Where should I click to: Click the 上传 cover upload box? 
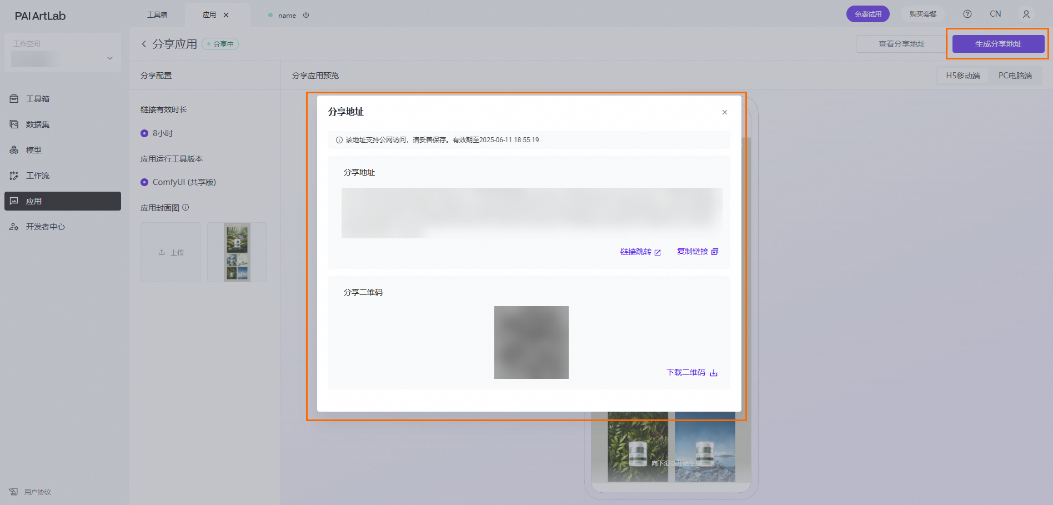pos(171,252)
